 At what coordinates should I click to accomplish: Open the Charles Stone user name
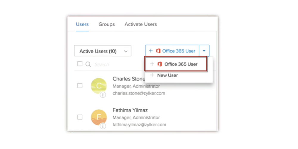click(x=129, y=79)
